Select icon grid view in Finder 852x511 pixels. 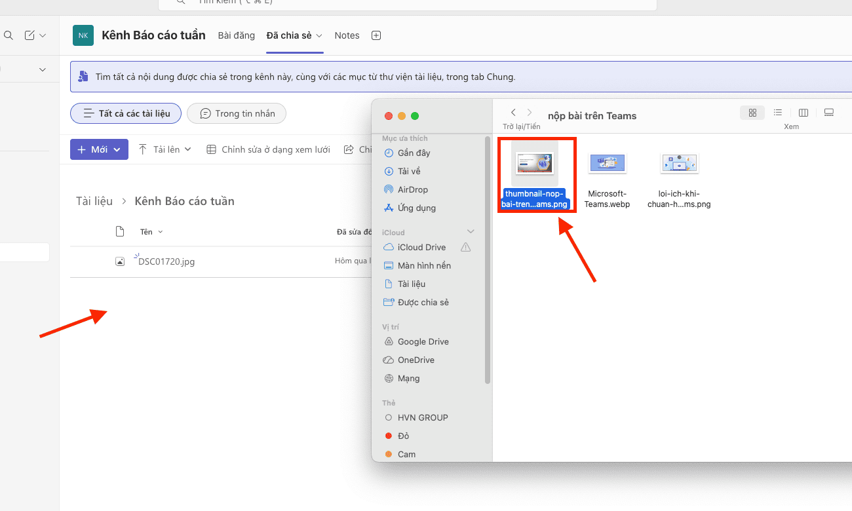752,113
